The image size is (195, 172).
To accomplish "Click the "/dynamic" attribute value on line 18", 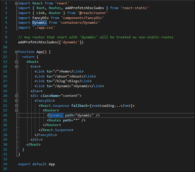I will (63, 86).
